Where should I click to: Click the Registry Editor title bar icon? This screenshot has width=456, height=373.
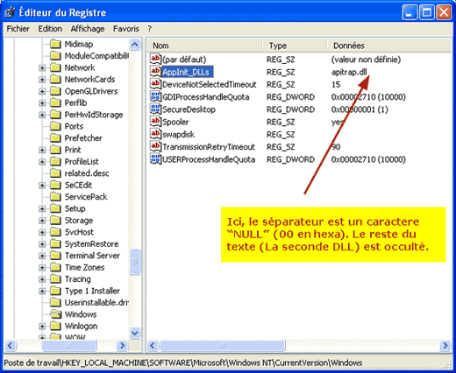coord(11,12)
